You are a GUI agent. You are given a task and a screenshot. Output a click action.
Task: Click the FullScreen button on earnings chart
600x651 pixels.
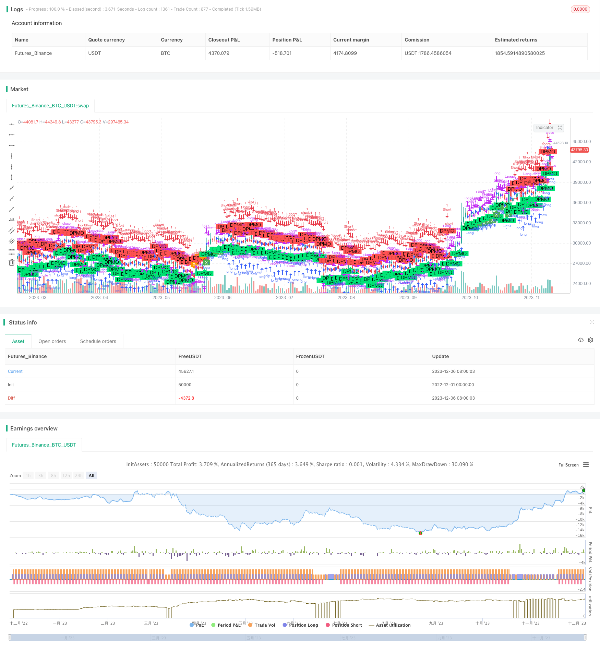(x=568, y=465)
